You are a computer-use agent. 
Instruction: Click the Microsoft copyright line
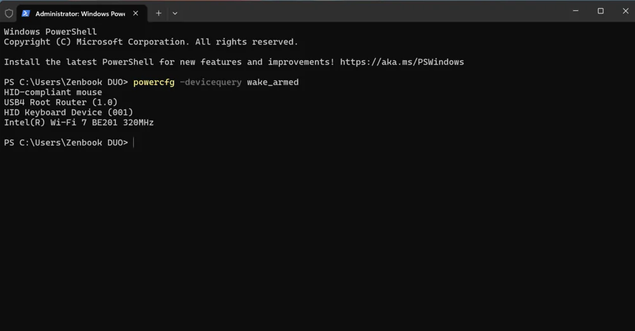click(151, 42)
